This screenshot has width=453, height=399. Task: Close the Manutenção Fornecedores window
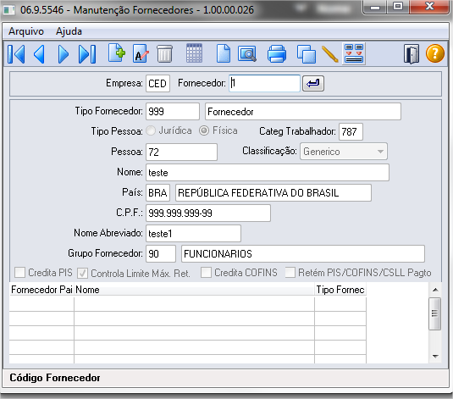pyautogui.click(x=430, y=7)
